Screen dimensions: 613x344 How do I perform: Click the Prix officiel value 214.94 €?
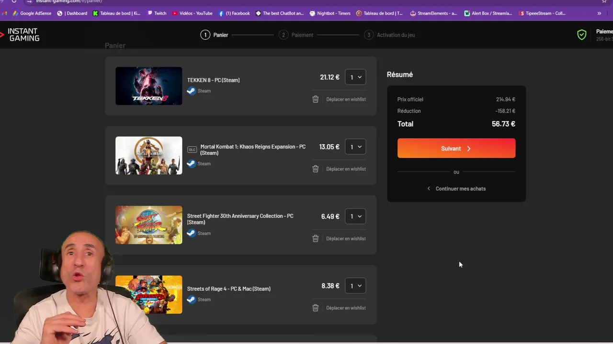[506, 99]
